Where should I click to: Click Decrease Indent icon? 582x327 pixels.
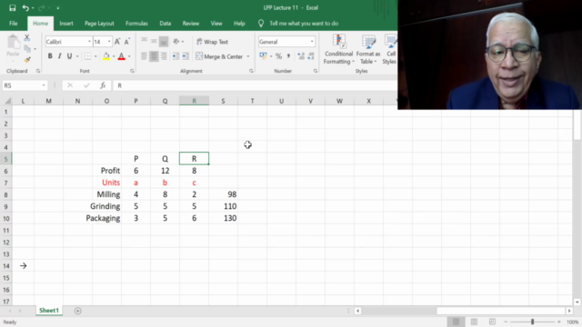tap(176, 56)
